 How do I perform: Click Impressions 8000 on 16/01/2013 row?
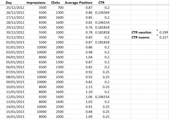(36, 116)
